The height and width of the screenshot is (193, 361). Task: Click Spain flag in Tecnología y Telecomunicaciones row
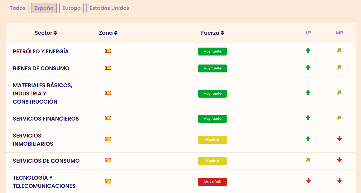108,181
